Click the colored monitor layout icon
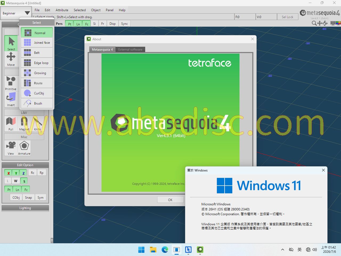341x256 pixels. click(338, 23)
